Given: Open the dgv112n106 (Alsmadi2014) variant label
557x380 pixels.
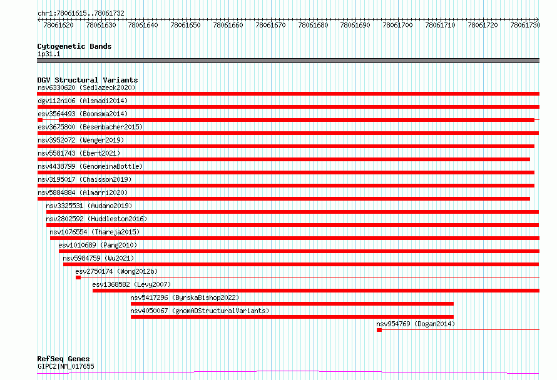Looking at the screenshot, I should pos(83,101).
